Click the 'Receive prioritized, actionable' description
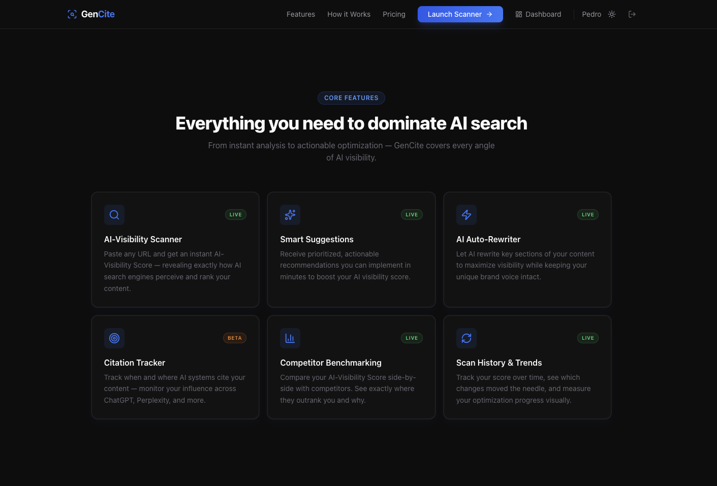The width and height of the screenshot is (717, 486). (346, 265)
